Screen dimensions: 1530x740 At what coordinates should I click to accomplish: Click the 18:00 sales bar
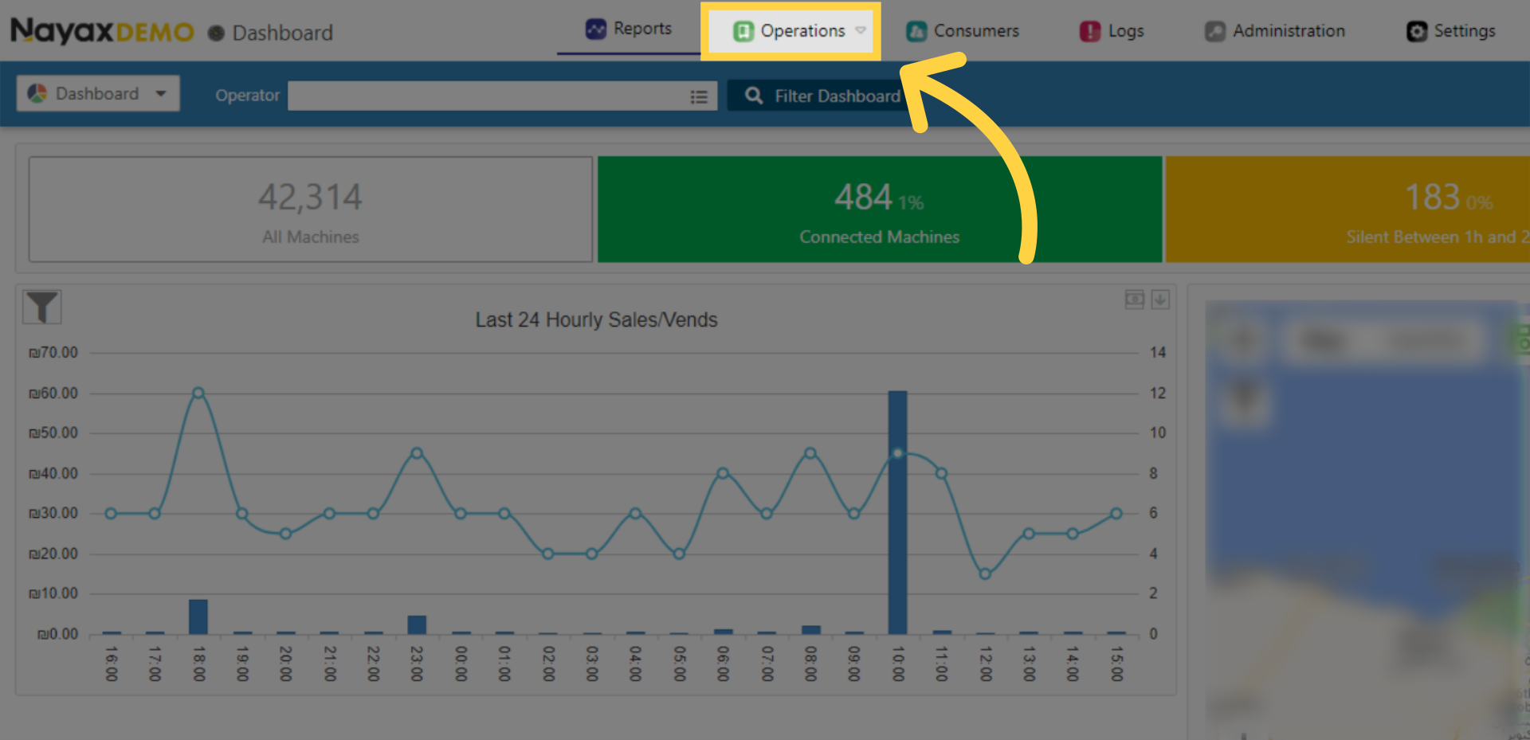pyautogui.click(x=198, y=617)
